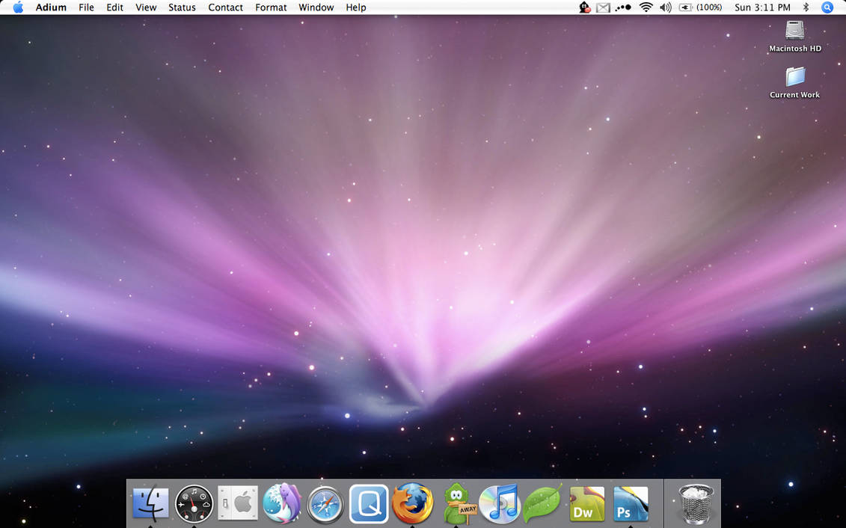Select the Macintosh HD desktop icon
This screenshot has width=846, height=528.
794,36
